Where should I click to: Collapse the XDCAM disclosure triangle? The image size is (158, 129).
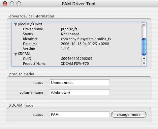16,54
